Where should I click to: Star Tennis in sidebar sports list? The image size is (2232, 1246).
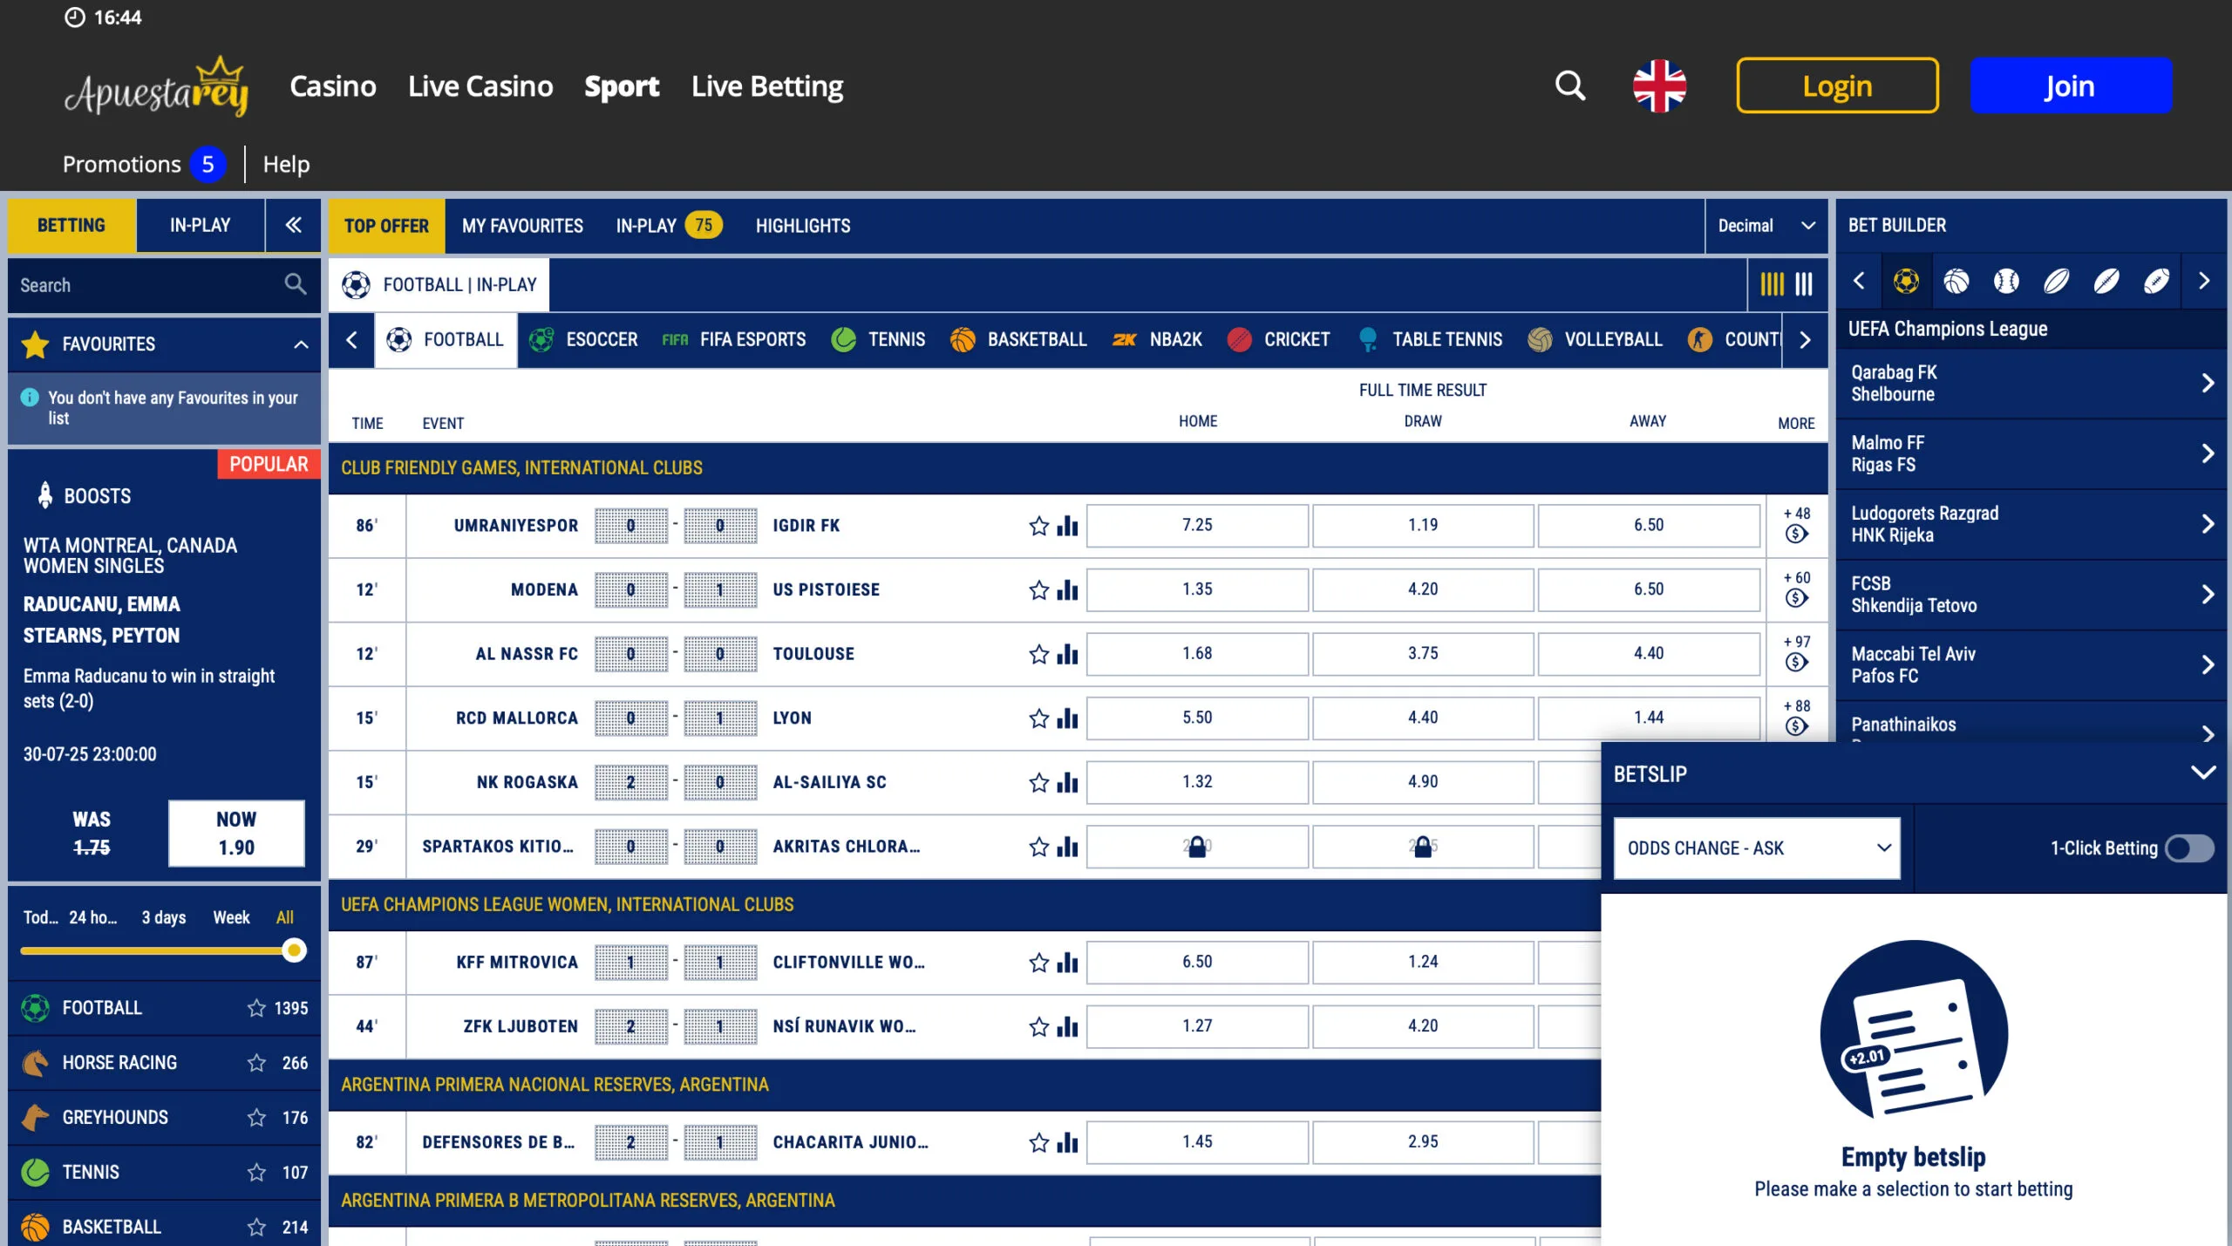tap(256, 1172)
